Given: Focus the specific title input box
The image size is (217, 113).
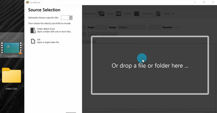Looking at the screenshot, I should point(65,18).
